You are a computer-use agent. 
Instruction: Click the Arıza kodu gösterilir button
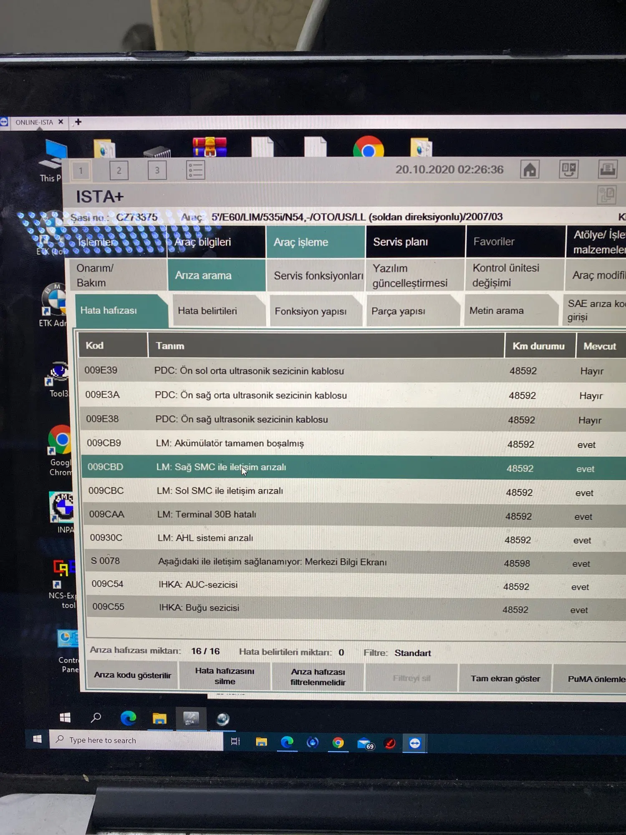(132, 675)
